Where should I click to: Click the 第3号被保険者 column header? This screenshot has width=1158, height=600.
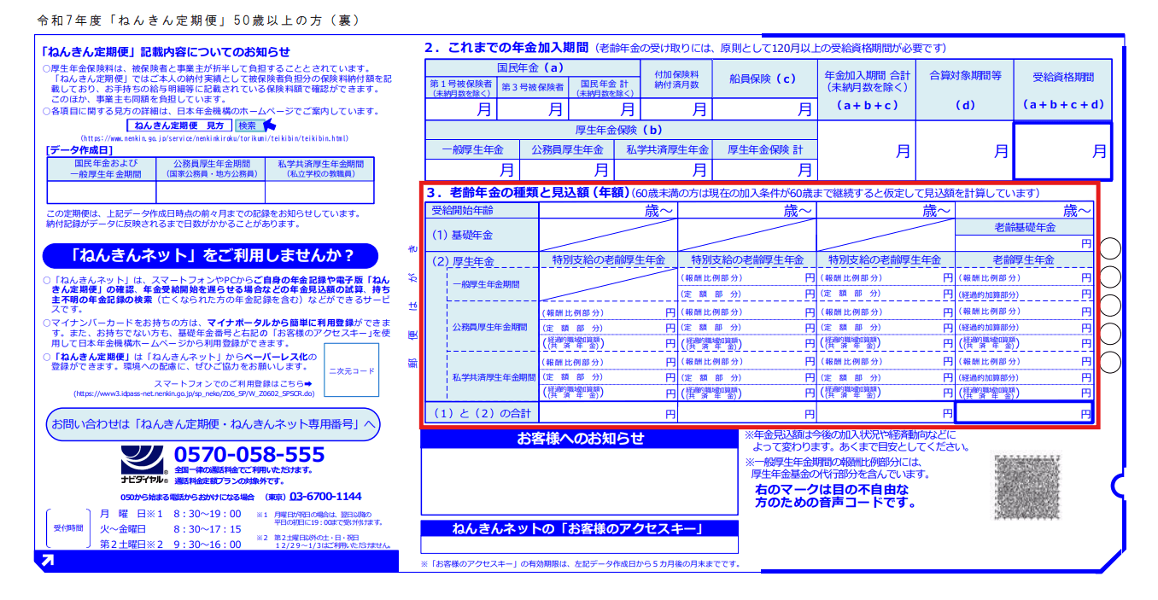point(531,89)
